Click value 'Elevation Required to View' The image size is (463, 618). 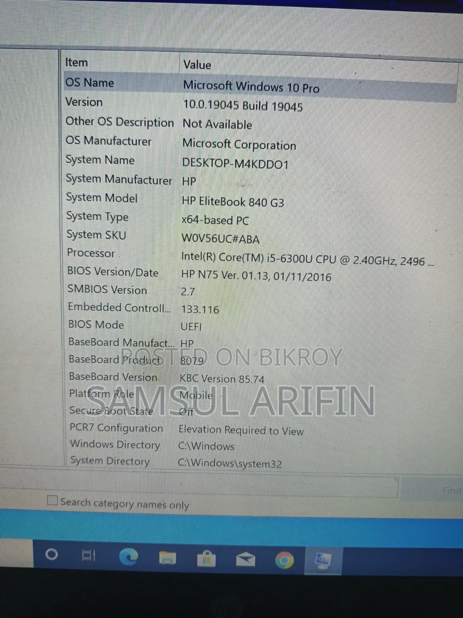pos(241,430)
